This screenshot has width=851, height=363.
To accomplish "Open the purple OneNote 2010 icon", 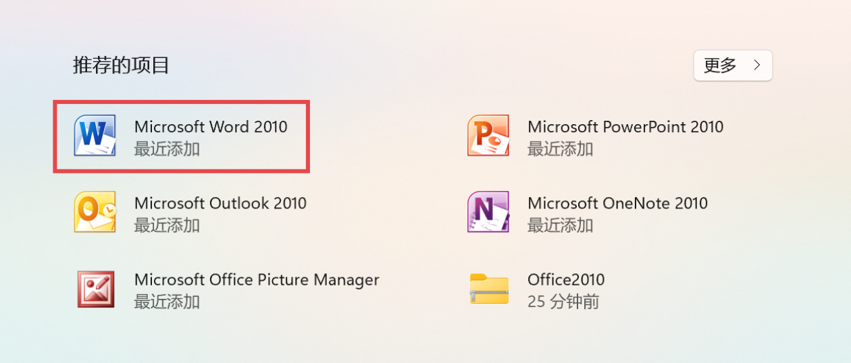I will coord(488,212).
